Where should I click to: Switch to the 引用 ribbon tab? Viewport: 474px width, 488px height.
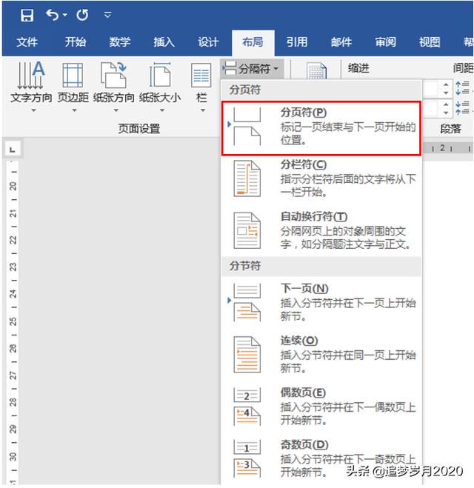[296, 42]
